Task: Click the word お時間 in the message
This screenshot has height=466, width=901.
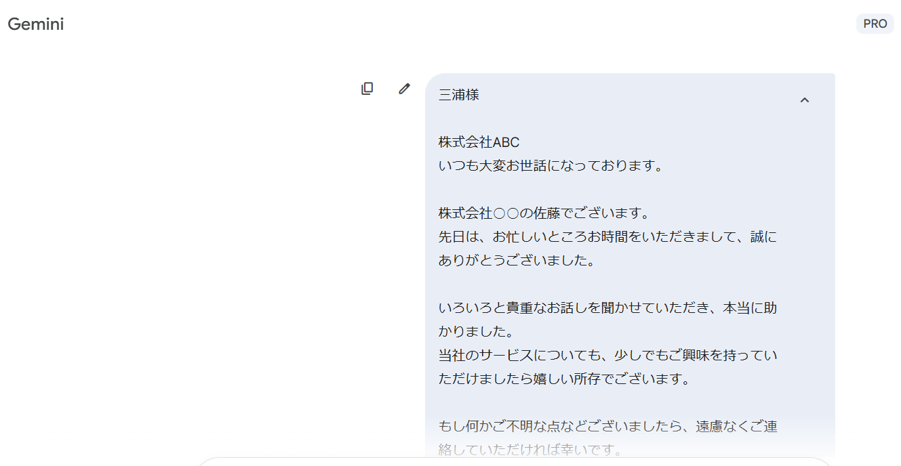Action: (x=608, y=237)
